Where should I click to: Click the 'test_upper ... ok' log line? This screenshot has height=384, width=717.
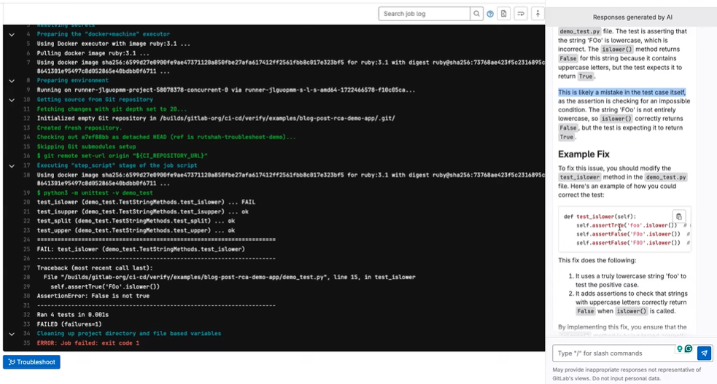(136, 230)
